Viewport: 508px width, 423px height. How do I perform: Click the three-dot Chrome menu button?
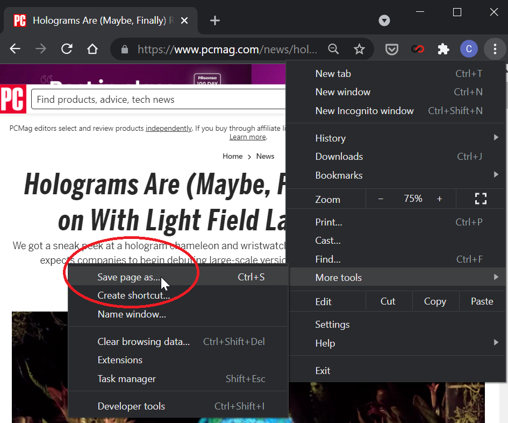(x=495, y=49)
